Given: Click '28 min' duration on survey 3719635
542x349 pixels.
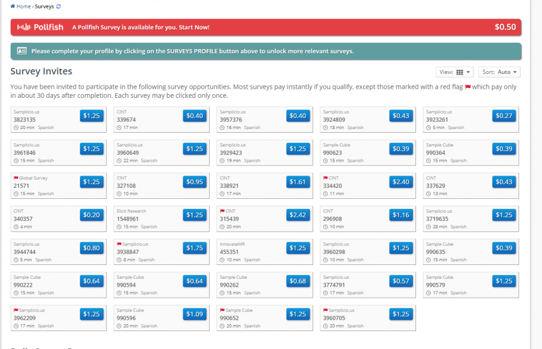Looking at the screenshot, I should (440, 227).
